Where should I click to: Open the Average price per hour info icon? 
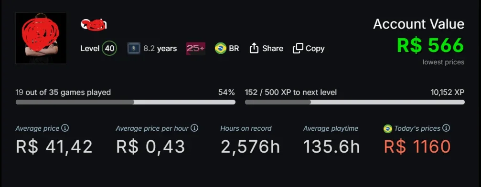pyautogui.click(x=194, y=128)
